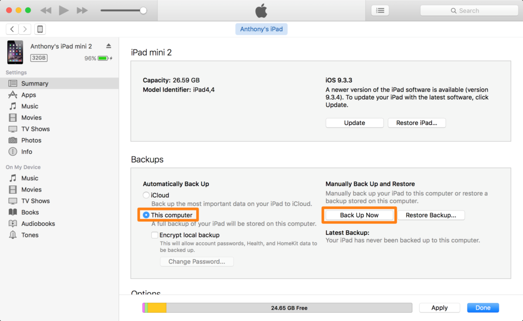Click the Restore iPad button

coord(417,123)
